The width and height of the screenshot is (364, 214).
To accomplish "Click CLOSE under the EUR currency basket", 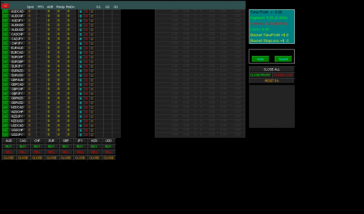I will pos(51,158).
